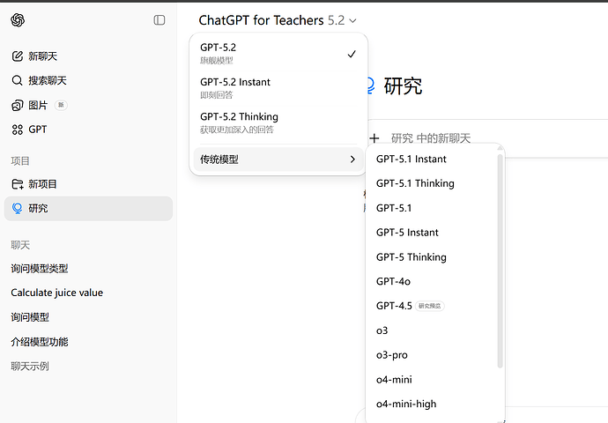
Task: Click the 研究 project lightbulb icon in sidebar
Action: [x=17, y=209]
